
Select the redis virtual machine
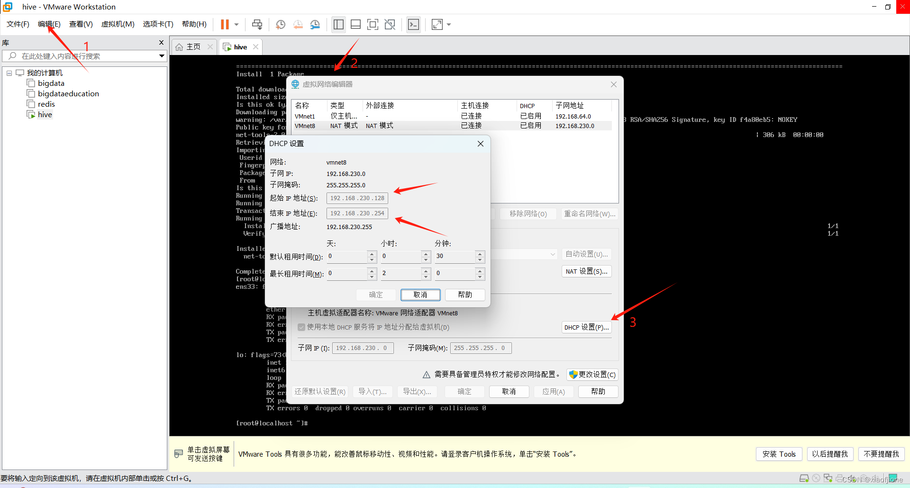pos(46,104)
